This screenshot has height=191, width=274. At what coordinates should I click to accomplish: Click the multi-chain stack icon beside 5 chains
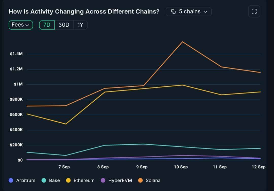coord(174,11)
